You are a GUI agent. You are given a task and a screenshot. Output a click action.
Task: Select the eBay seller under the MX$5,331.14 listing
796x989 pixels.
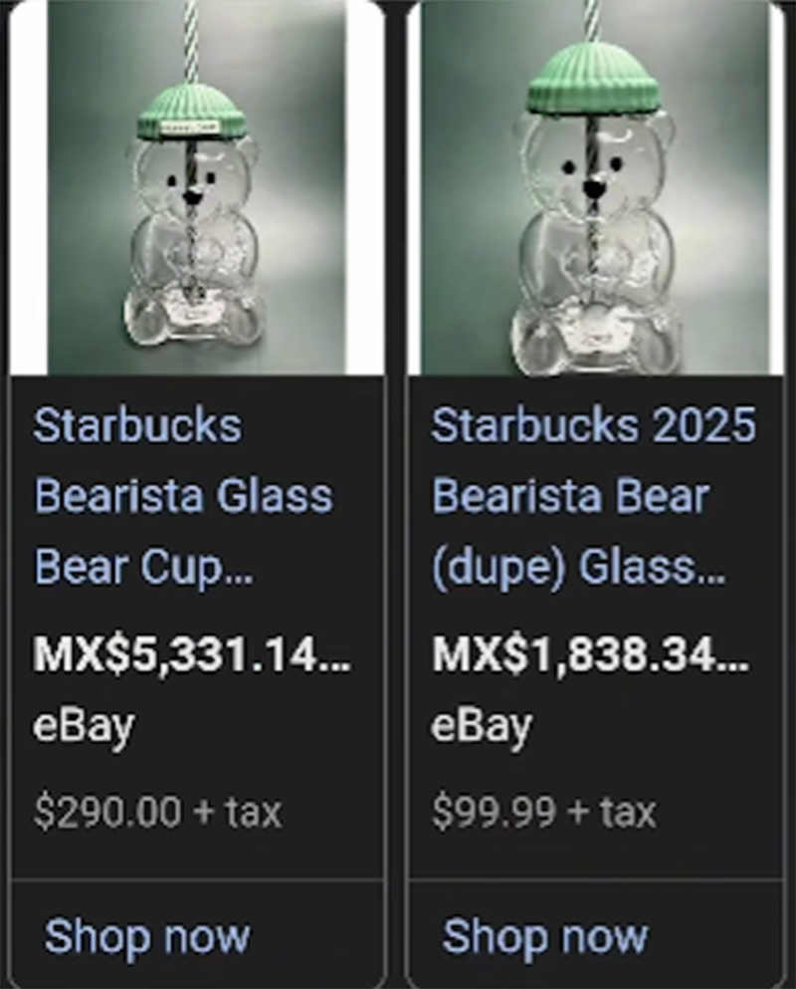click(x=84, y=726)
